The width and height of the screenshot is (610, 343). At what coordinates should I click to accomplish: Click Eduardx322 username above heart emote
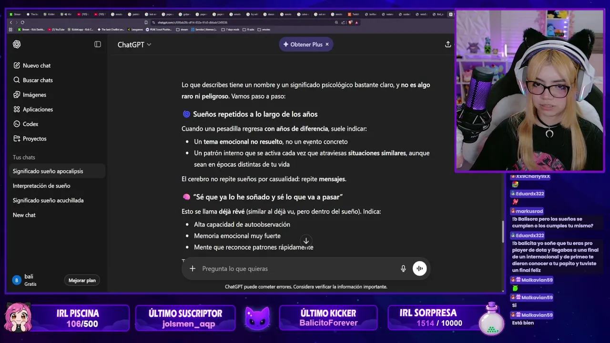click(x=529, y=194)
